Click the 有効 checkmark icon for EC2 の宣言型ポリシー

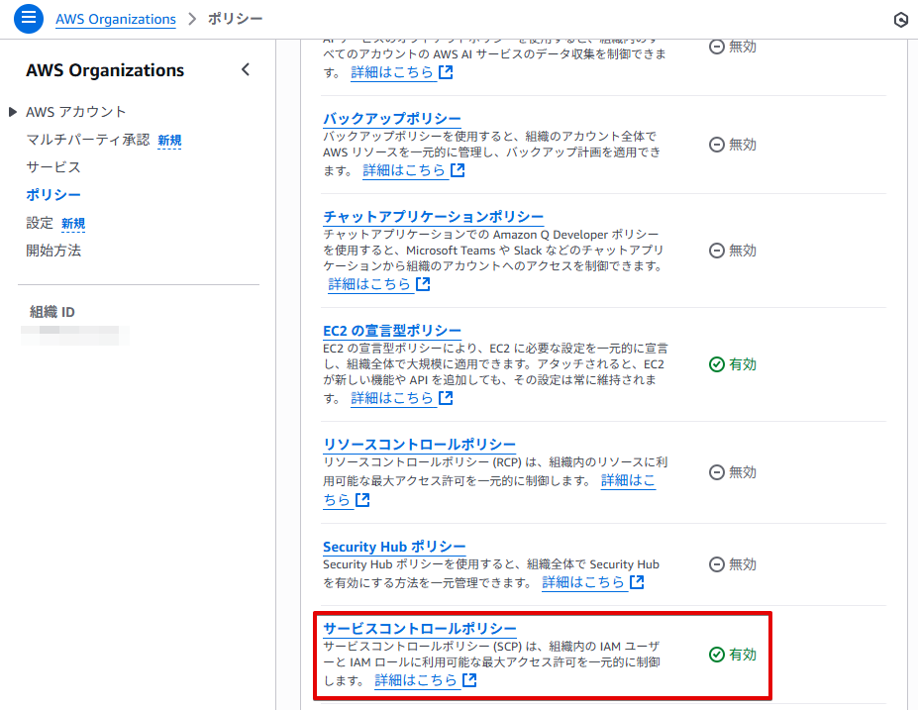click(717, 364)
